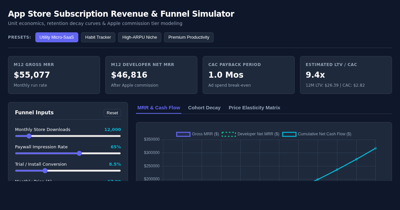Click the Monthly Store Downloads label
Screen dimensions: 400x210
[x=43, y=130]
